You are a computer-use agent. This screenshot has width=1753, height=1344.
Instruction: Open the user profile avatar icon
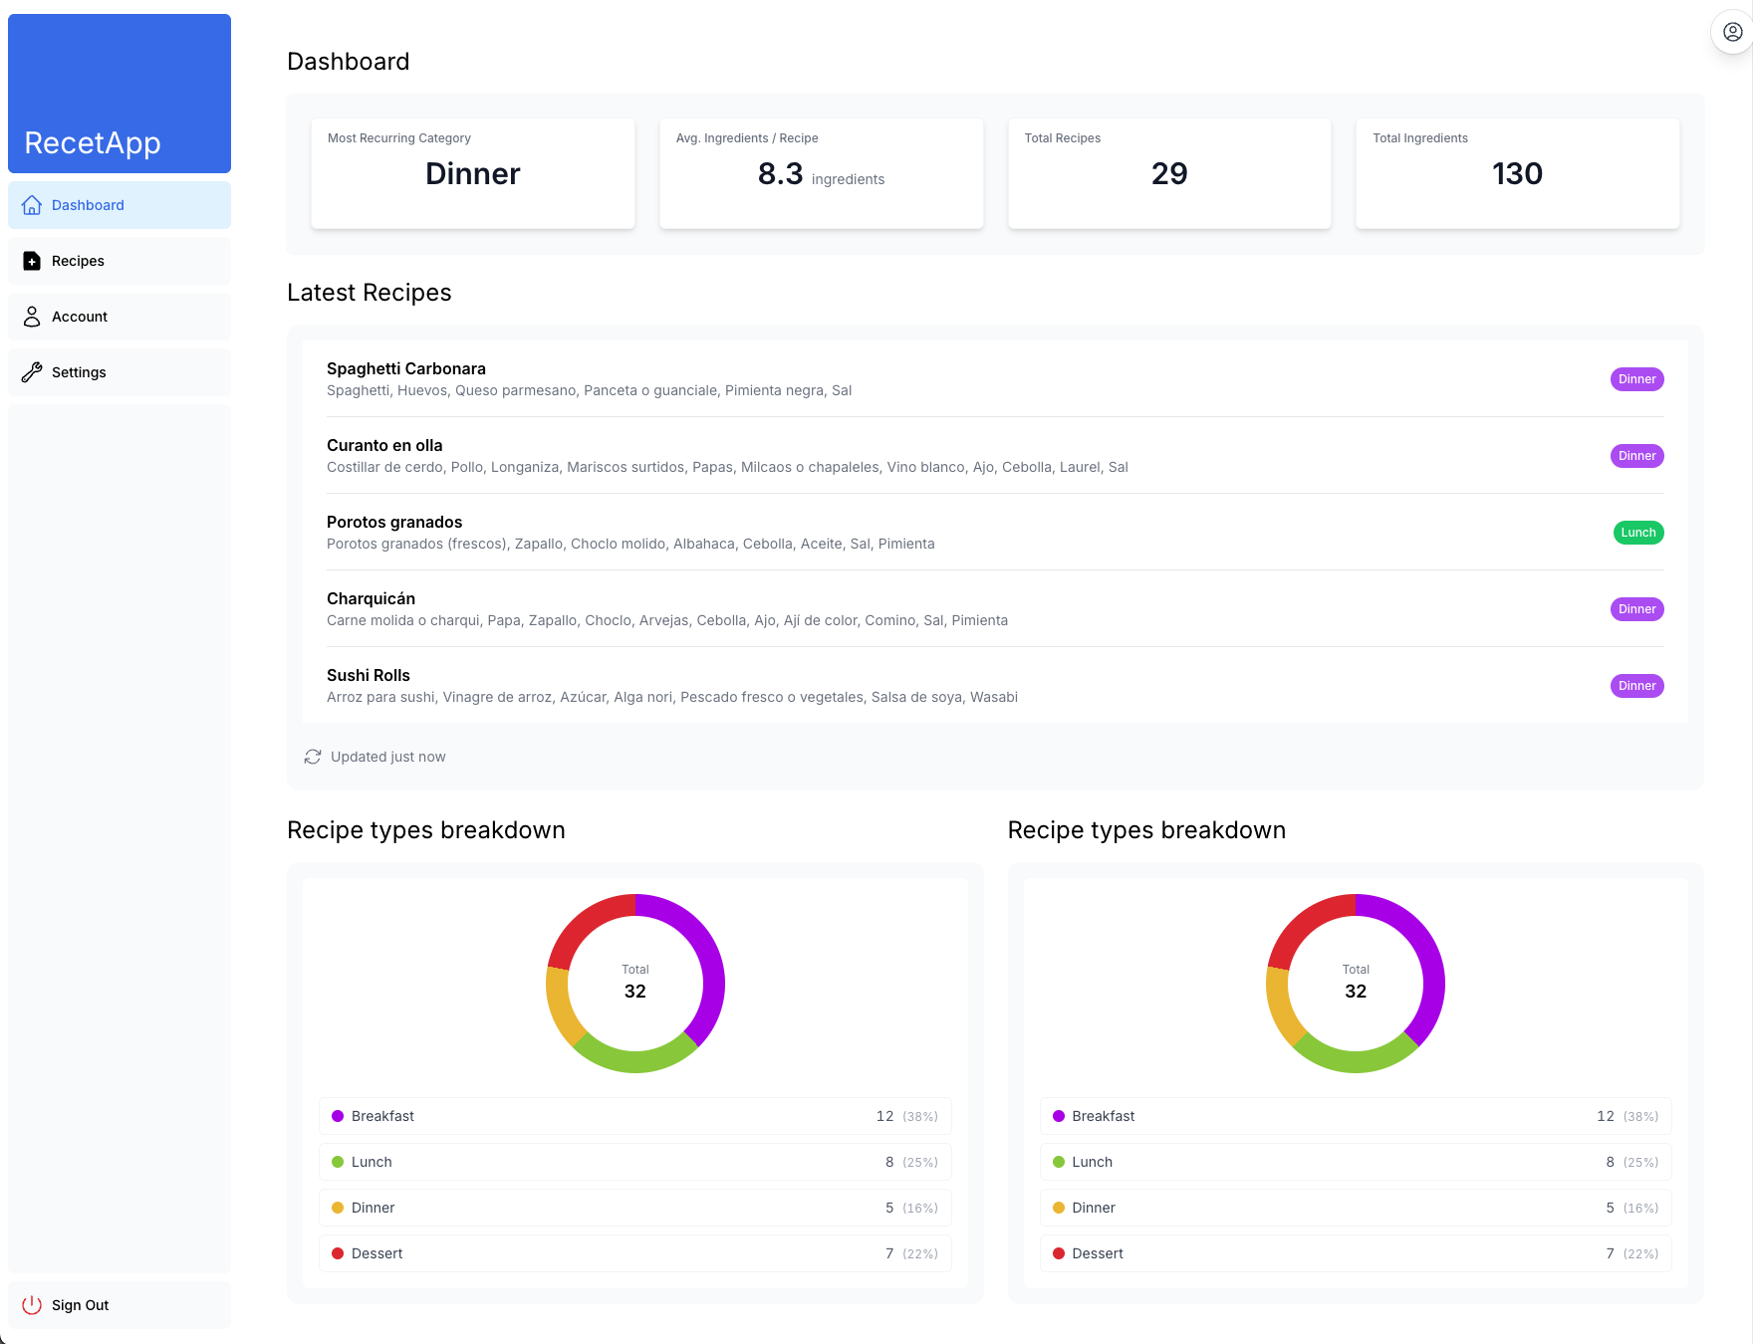(x=1733, y=32)
